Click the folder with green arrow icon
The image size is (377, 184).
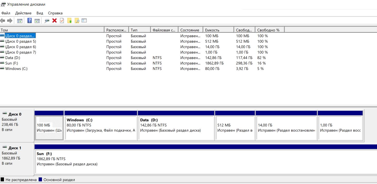point(69,21)
